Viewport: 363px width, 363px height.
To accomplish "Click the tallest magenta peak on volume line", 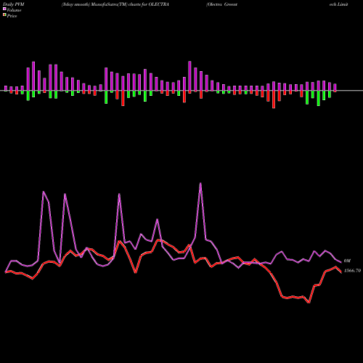I will (200, 184).
